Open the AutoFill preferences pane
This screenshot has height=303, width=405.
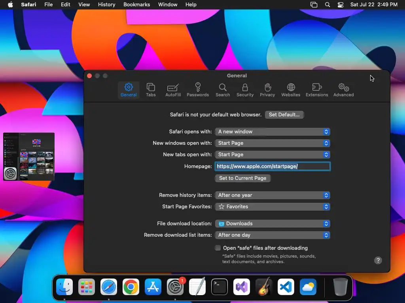click(173, 90)
